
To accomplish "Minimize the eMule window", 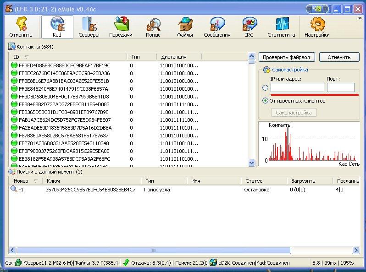I will tap(336, 9).
